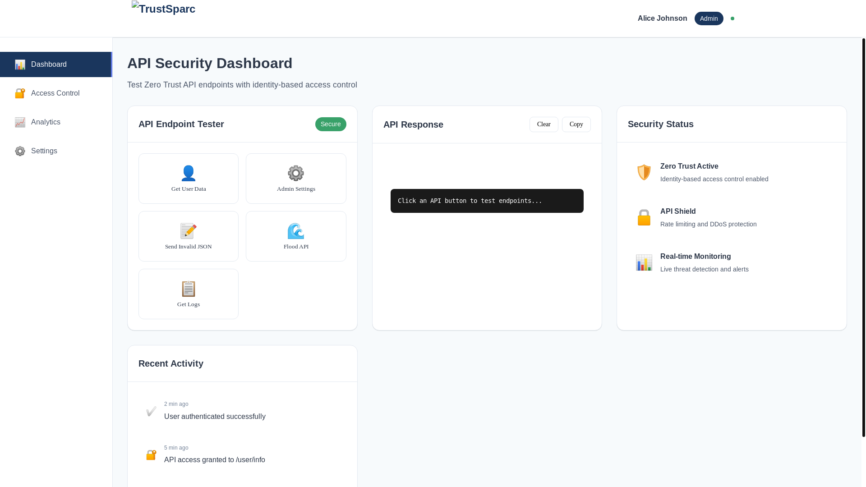Click the Access Control lock icon

pyautogui.click(x=20, y=93)
